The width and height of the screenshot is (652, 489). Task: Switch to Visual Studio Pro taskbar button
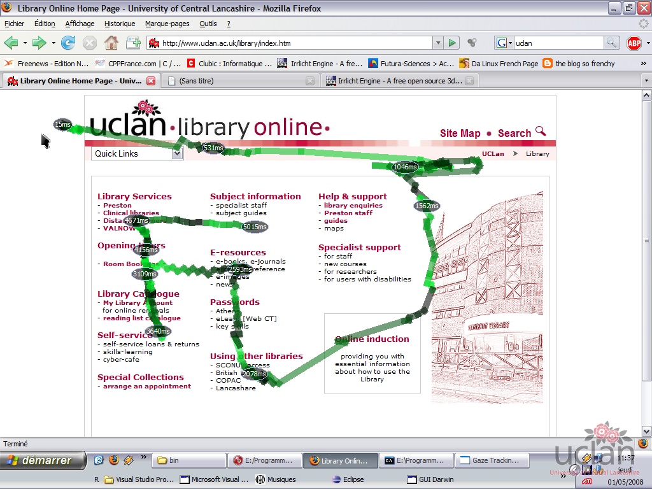139,479
